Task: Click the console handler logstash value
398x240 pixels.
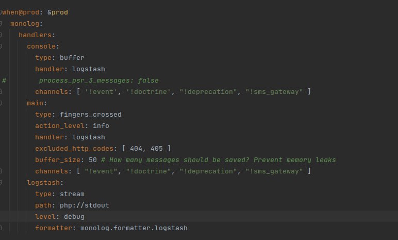Action: click(89, 69)
